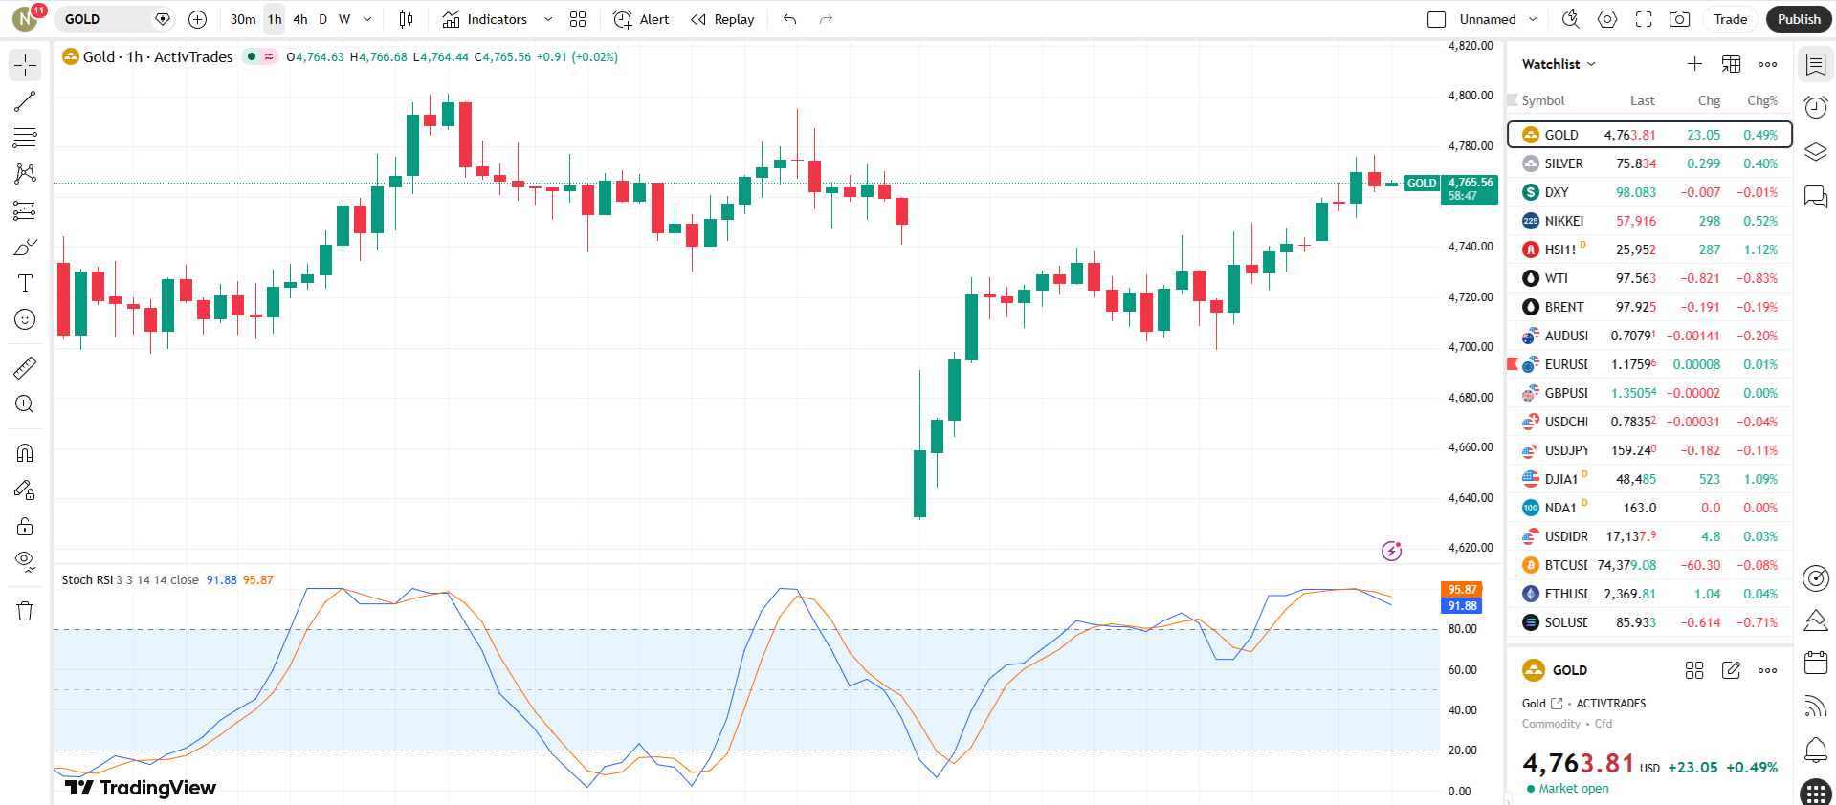Click the trash remove objects icon
Viewport: 1836px width, 805px height.
[25, 612]
